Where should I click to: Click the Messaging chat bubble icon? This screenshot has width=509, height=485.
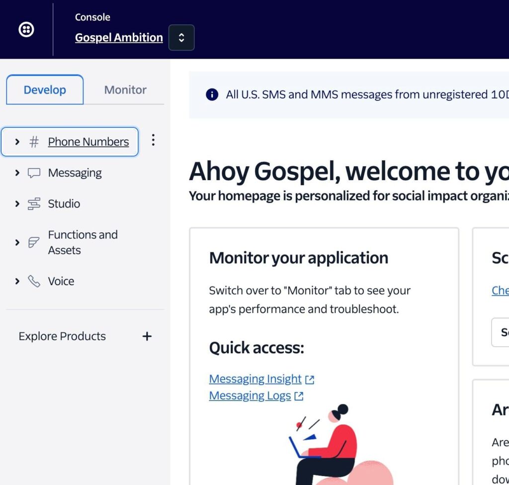point(34,173)
